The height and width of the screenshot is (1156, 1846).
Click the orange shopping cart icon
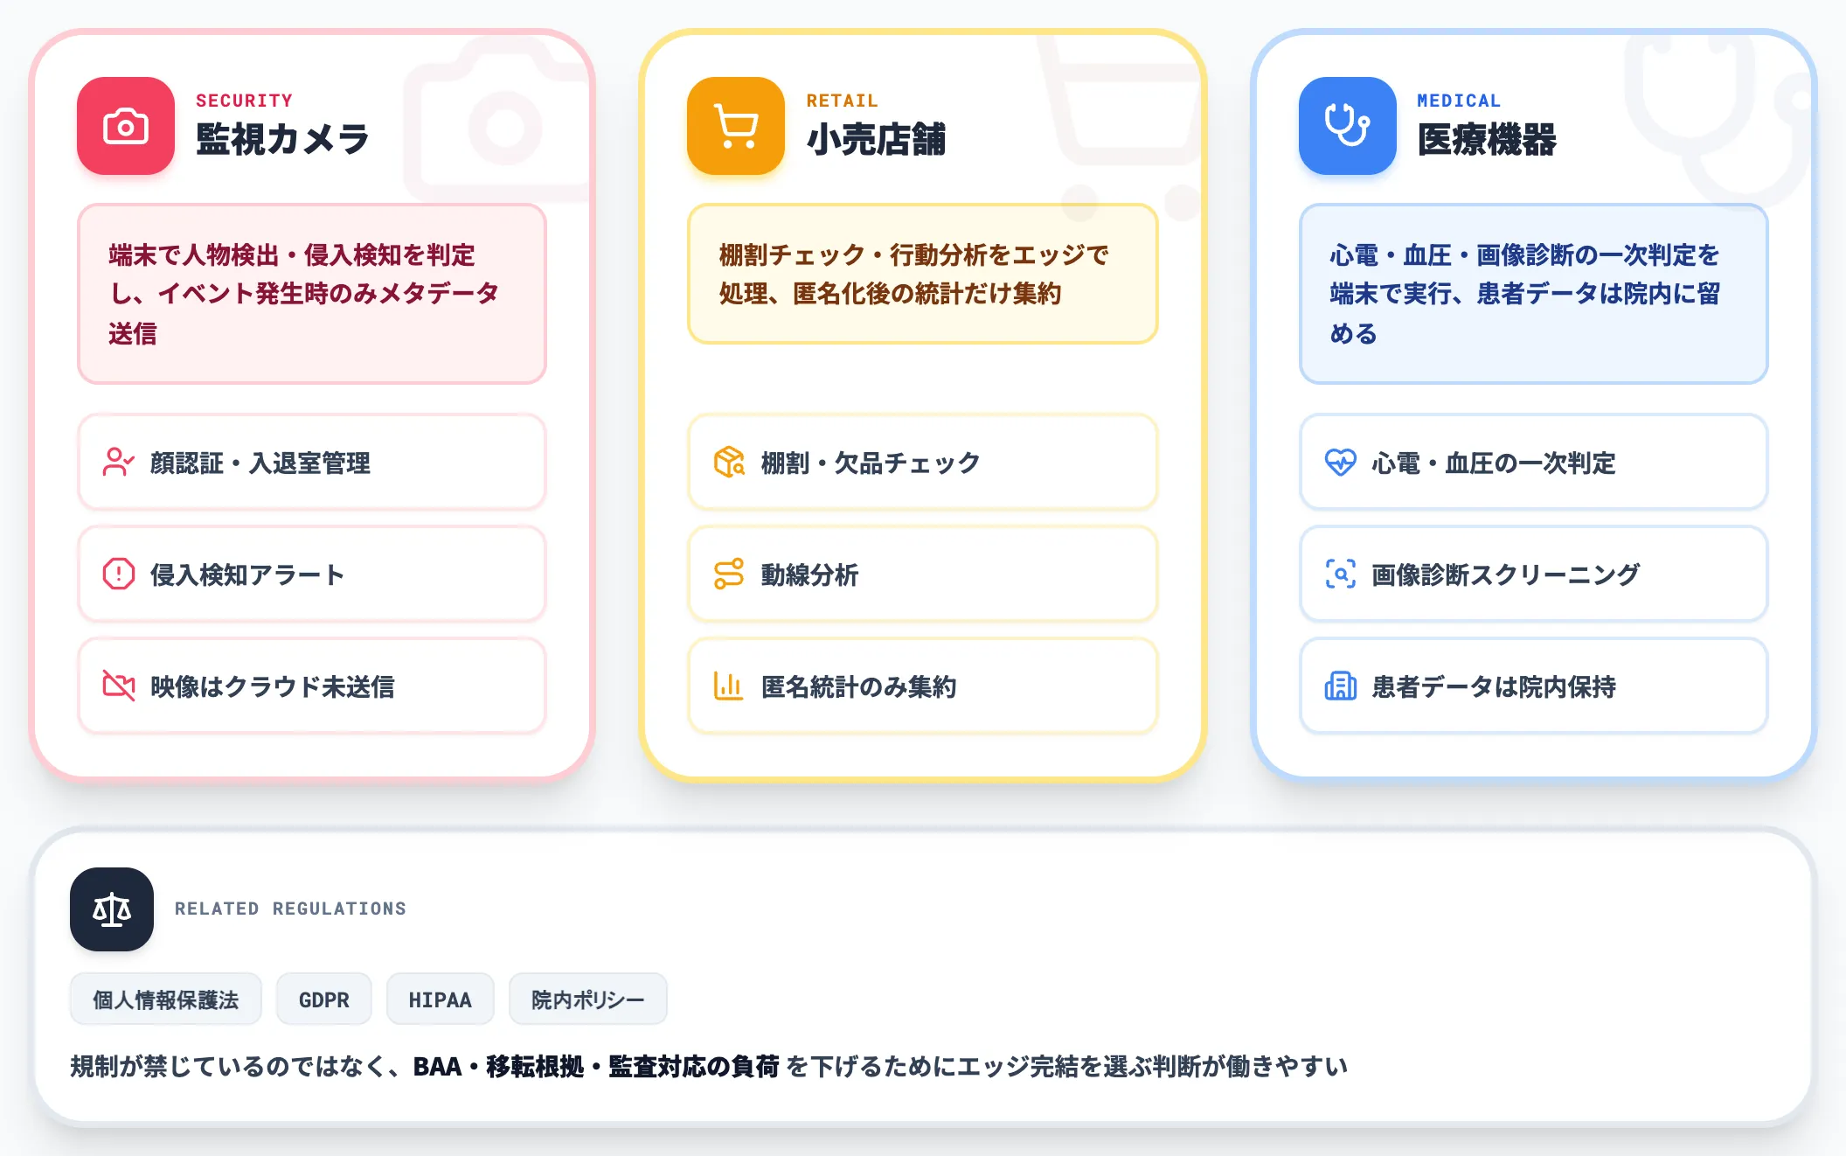point(736,126)
